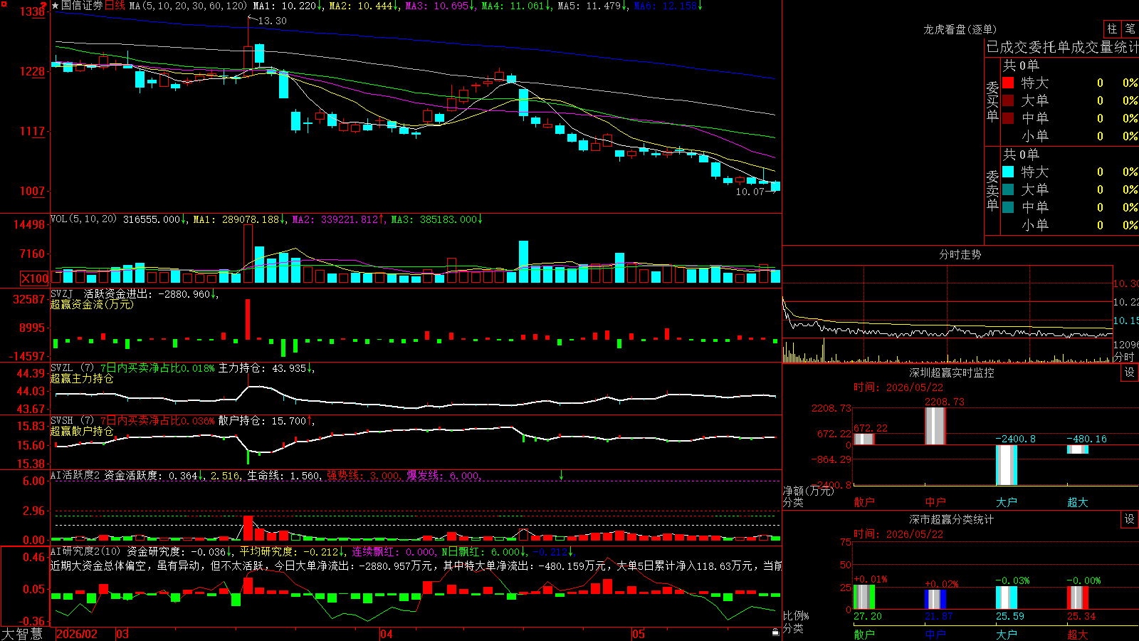
Task: Click the 深市超赢分类统计 title
Action: [x=952, y=519]
